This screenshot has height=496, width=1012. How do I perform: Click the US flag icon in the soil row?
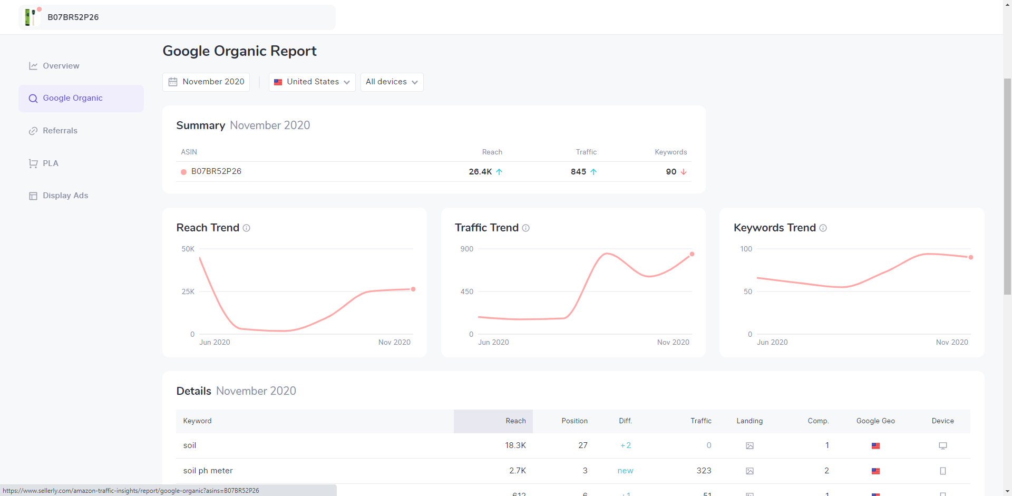pos(876,445)
